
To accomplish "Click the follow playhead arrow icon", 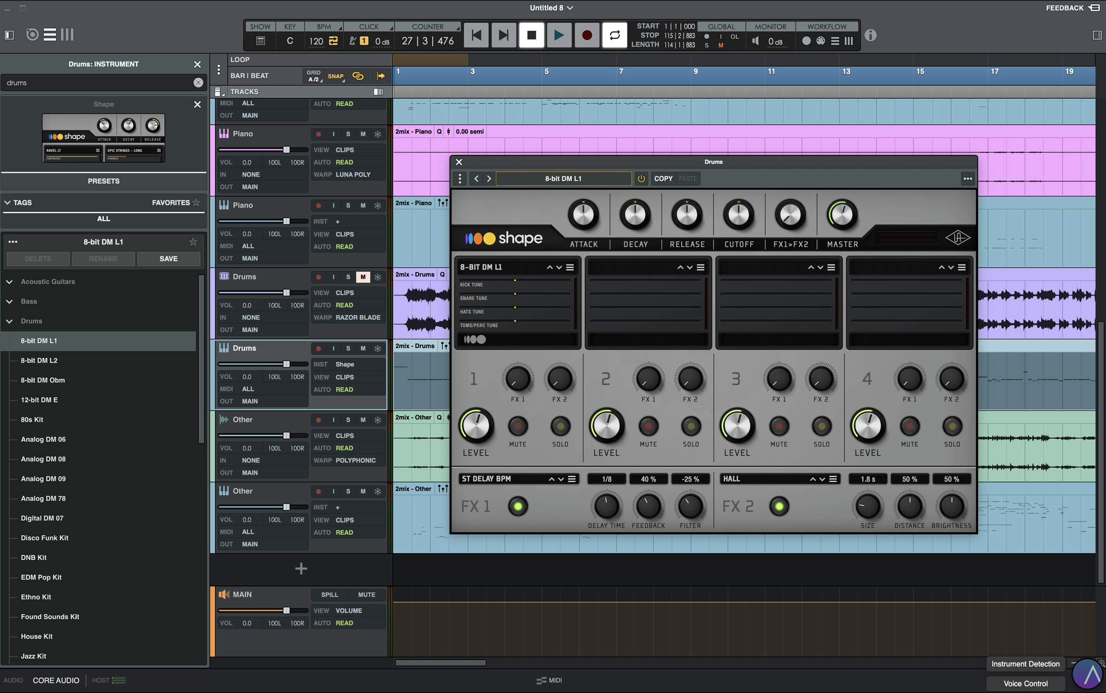I will coord(381,76).
